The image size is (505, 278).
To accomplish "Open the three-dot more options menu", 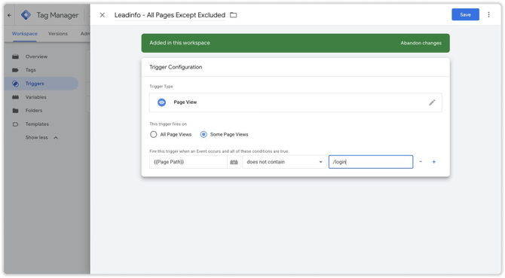I will [488, 15].
